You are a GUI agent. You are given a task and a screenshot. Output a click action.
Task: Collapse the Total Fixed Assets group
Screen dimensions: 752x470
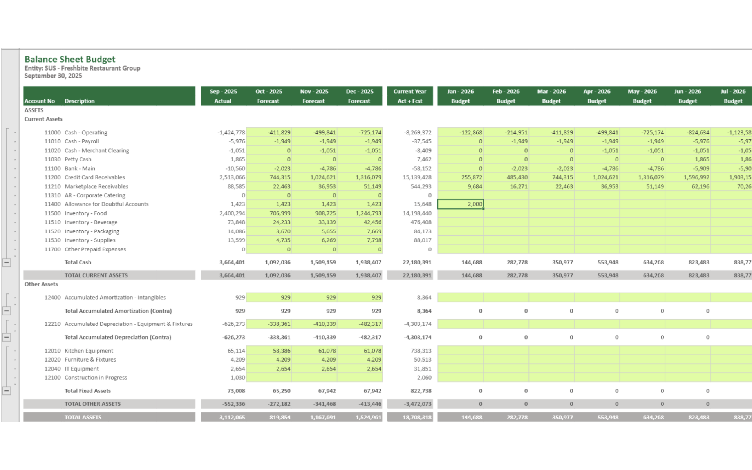pos(7,391)
